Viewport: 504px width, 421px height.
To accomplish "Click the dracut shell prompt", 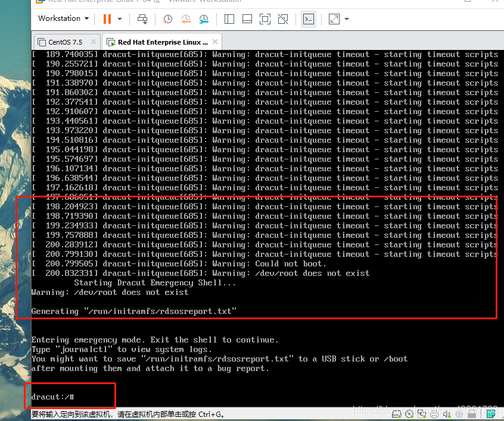I will click(52, 397).
